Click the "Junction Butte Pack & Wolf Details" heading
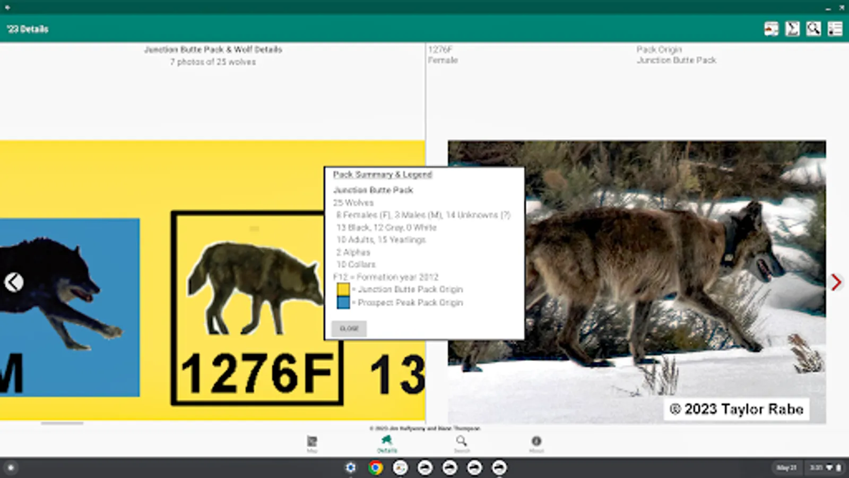The image size is (849, 478). tap(213, 49)
